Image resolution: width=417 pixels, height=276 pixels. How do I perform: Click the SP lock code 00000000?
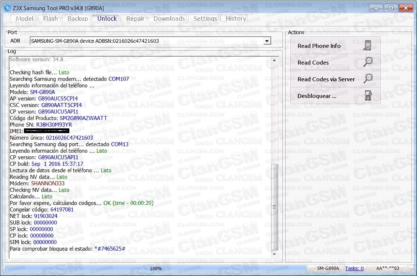tap(41, 229)
